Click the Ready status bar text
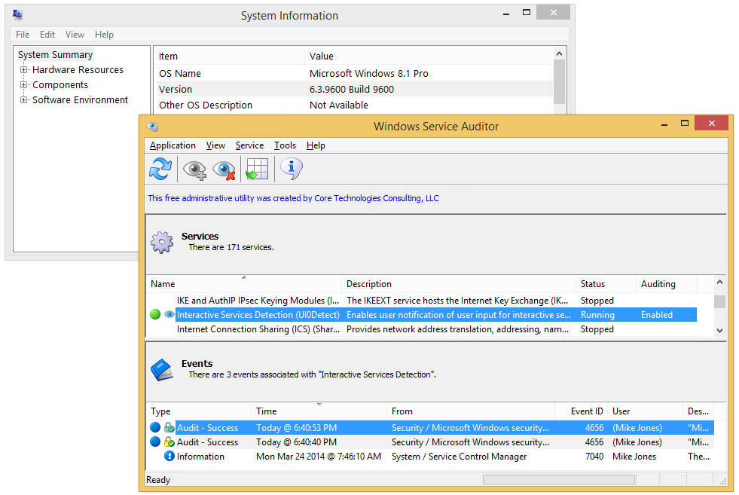 coord(158,479)
